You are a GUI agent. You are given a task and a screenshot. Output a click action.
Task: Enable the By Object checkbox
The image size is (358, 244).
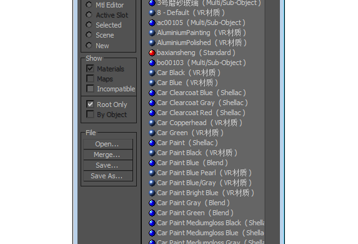[x=90, y=114]
